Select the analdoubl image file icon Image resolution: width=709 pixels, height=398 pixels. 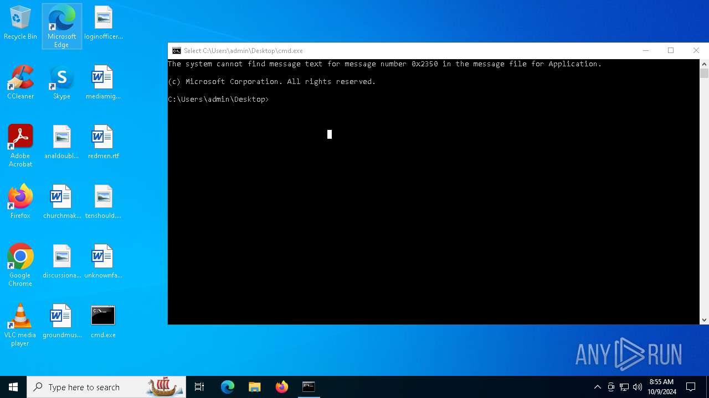pos(61,143)
